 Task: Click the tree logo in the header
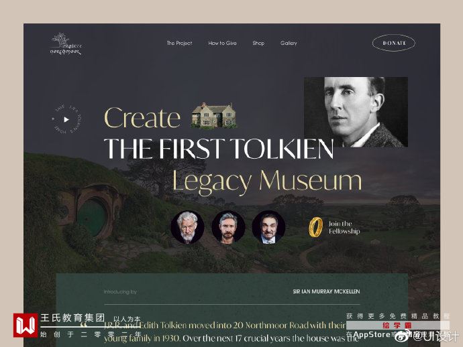[x=66, y=44]
